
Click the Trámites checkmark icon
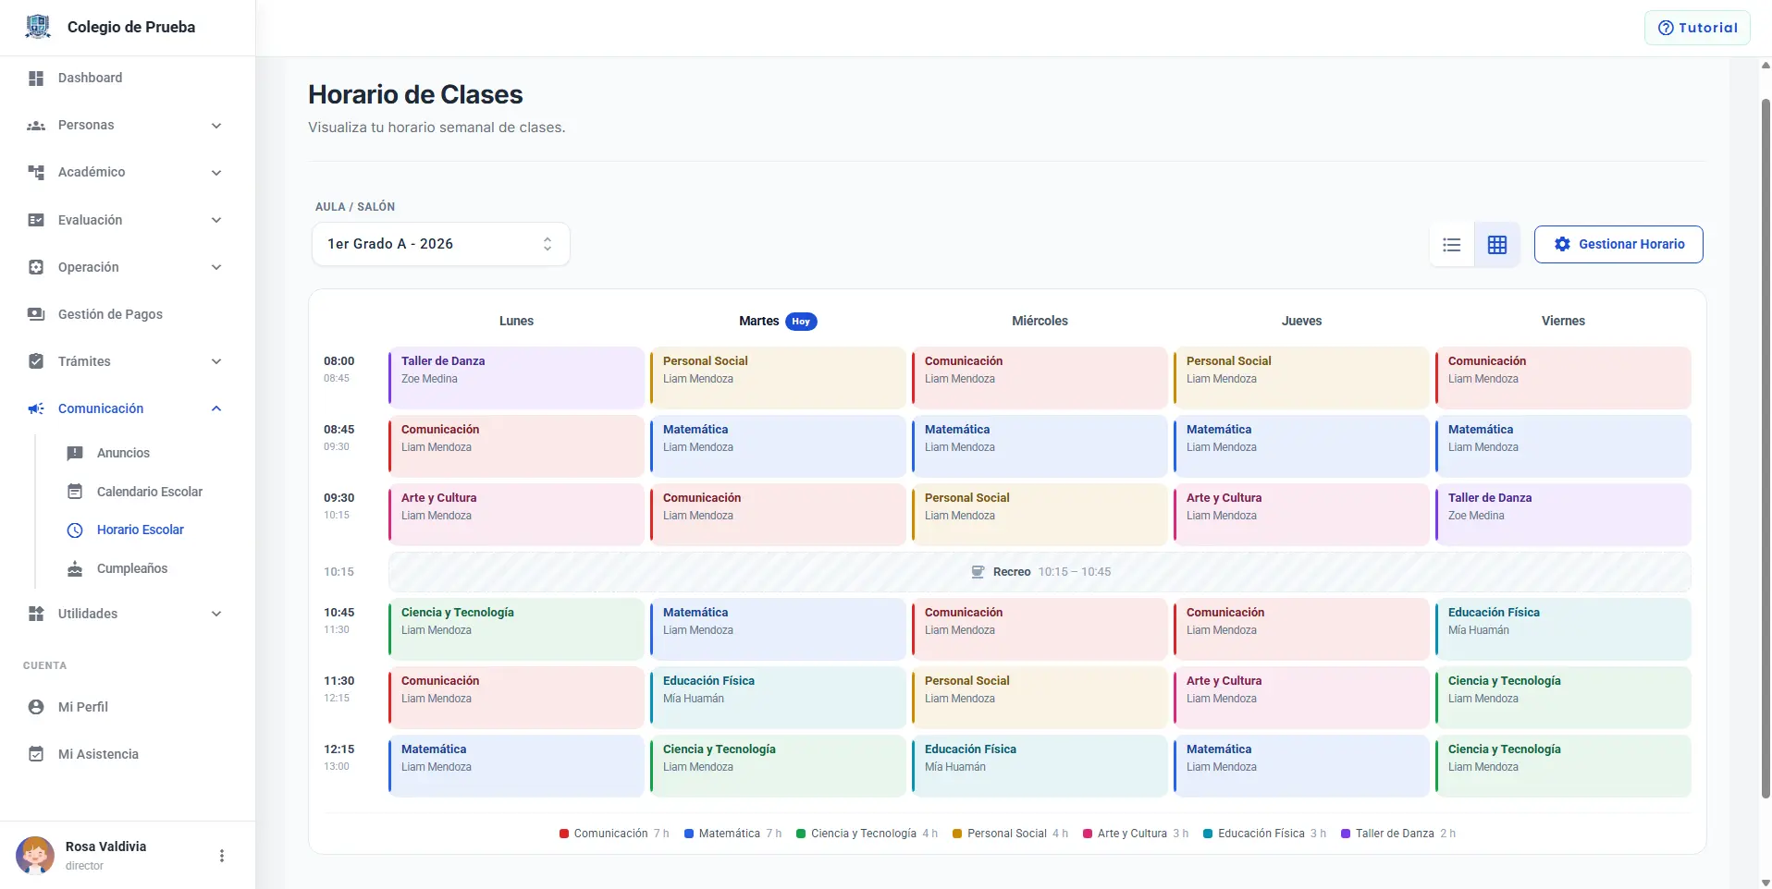click(x=36, y=361)
